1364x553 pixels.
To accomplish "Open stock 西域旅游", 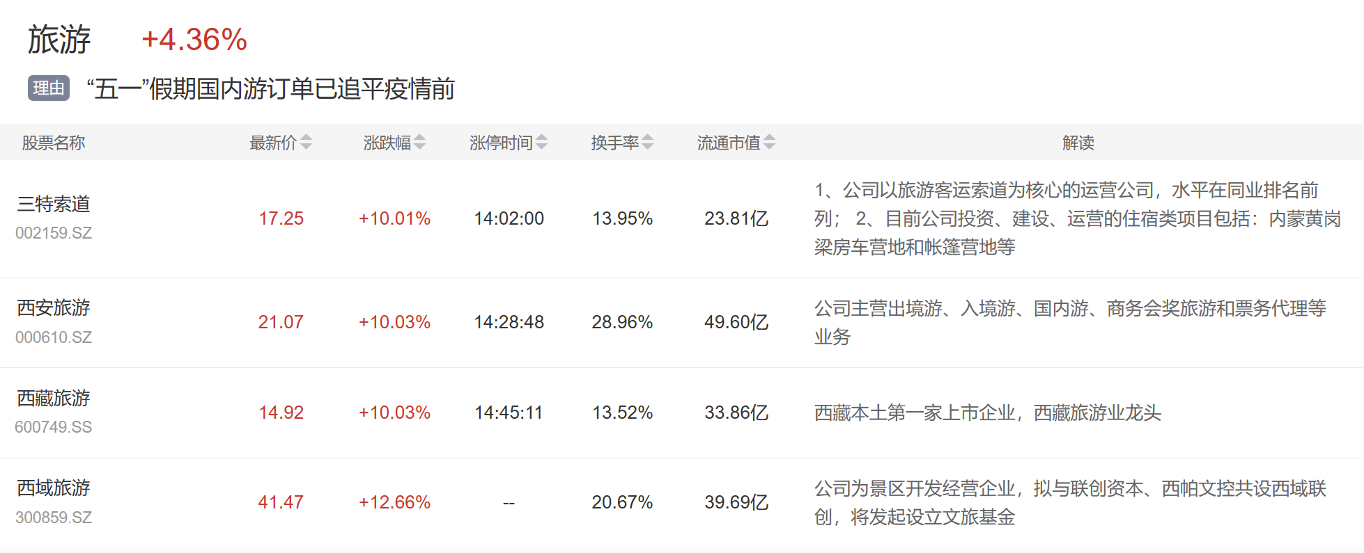I will (54, 488).
